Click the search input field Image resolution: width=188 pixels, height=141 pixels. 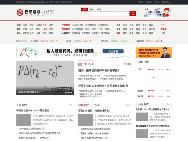(105, 14)
